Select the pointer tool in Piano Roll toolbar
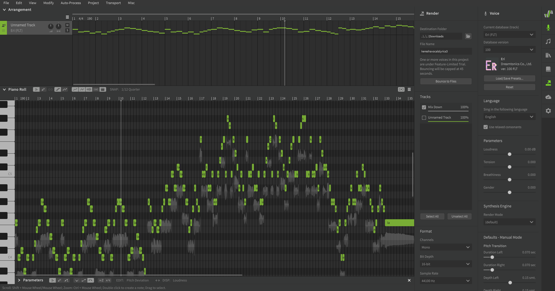The height and width of the screenshot is (291, 555). tap(36, 89)
